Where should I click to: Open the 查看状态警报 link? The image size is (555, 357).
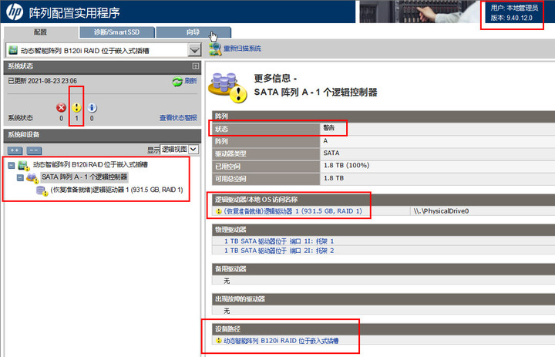click(178, 118)
